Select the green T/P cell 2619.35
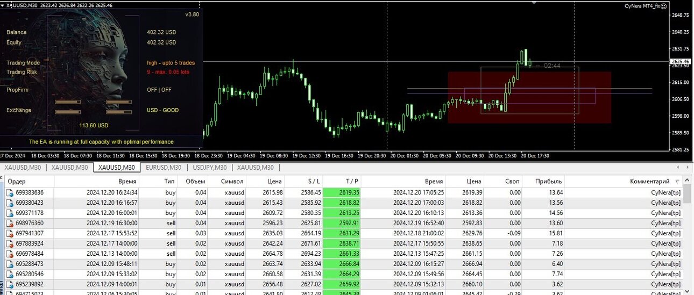This screenshot has height=295, width=694. point(342,192)
